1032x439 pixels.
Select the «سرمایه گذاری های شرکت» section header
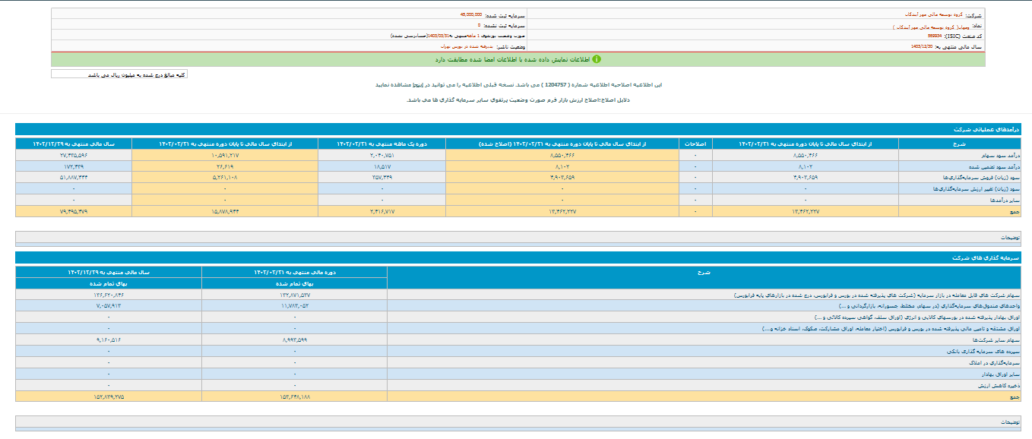point(988,258)
